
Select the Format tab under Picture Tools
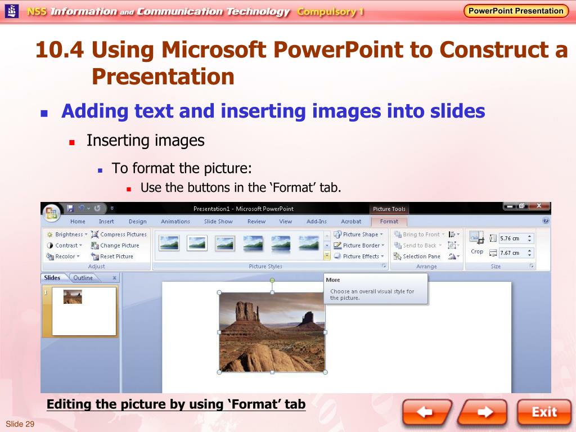389,222
